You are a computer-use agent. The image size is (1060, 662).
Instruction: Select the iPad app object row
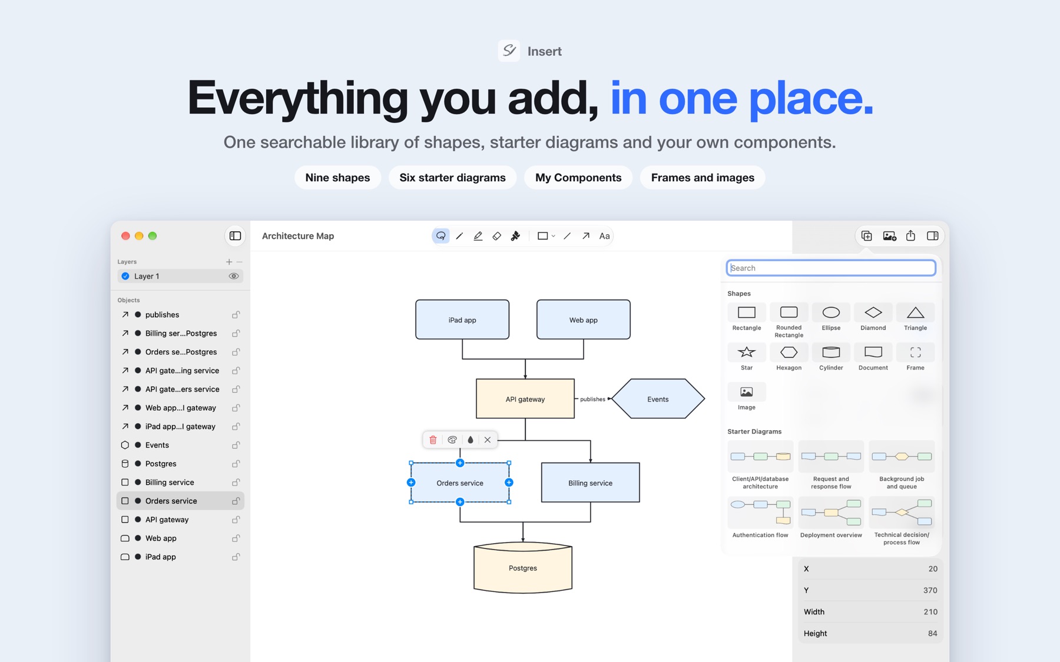pyautogui.click(x=181, y=557)
